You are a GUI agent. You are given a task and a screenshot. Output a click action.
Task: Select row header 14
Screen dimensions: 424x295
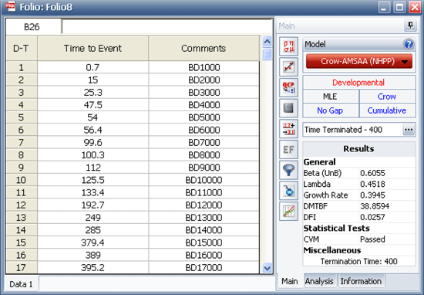(x=22, y=230)
